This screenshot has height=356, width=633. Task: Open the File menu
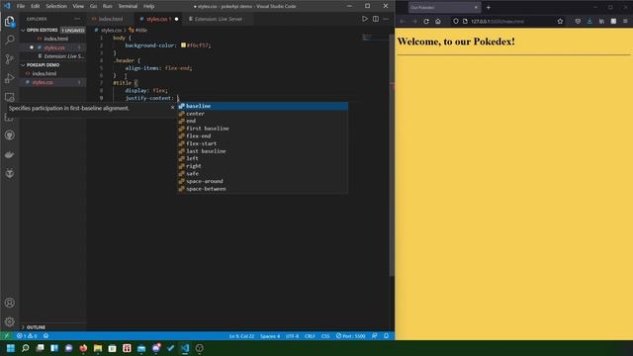coord(21,6)
